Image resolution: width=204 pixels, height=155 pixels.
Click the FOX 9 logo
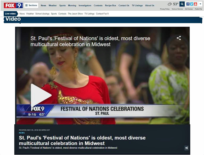[x=13, y=6]
